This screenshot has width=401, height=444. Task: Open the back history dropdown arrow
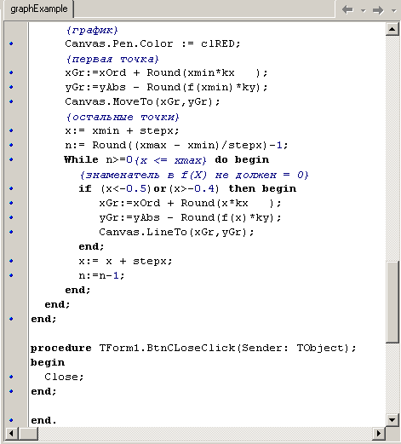tap(363, 11)
